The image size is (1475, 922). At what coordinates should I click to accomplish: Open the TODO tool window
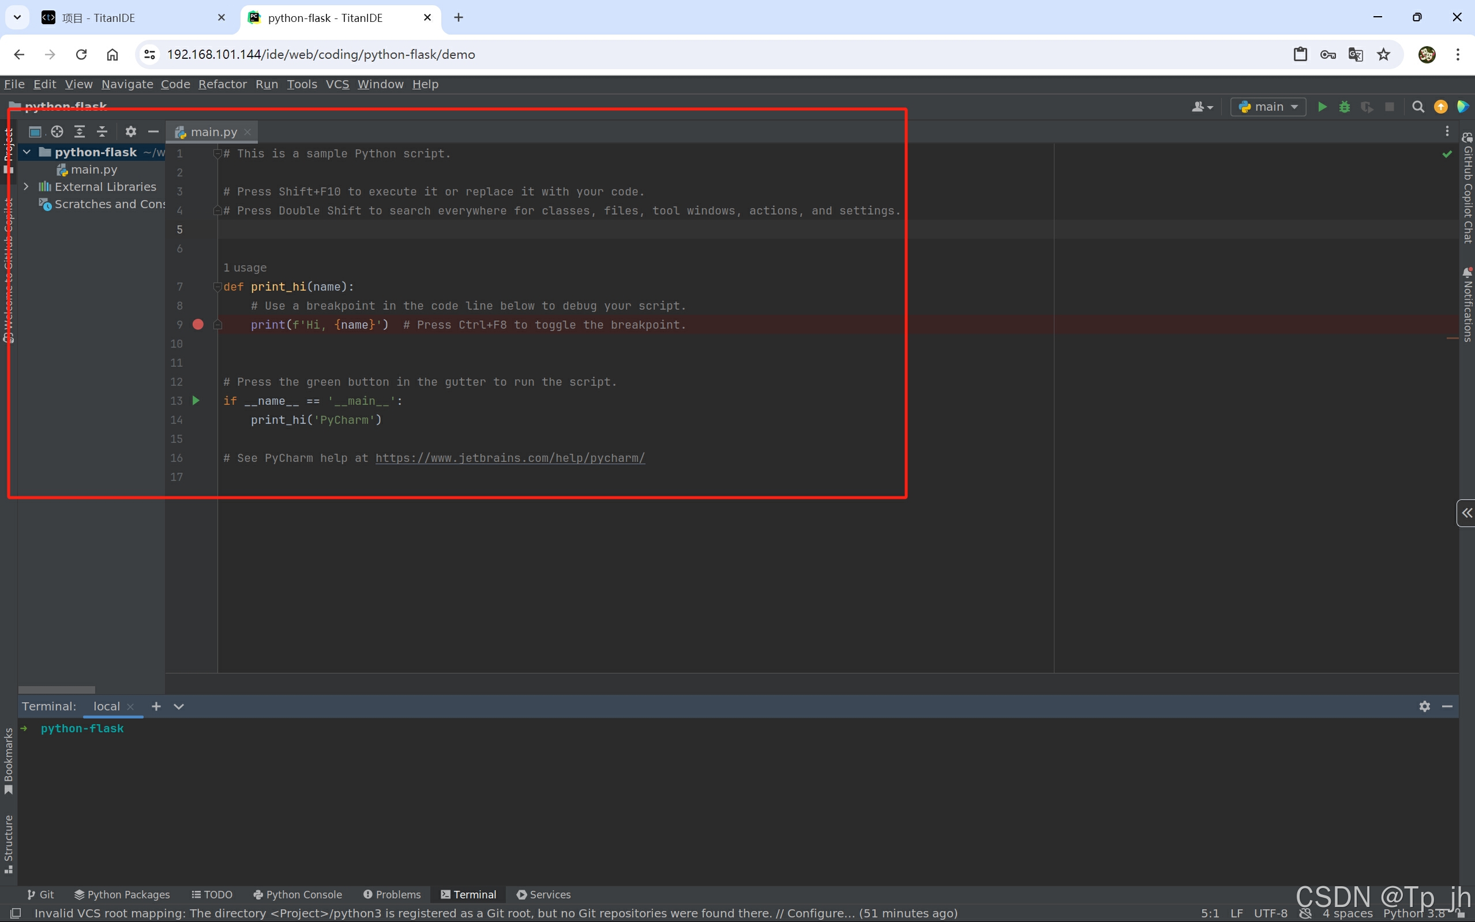point(212,894)
